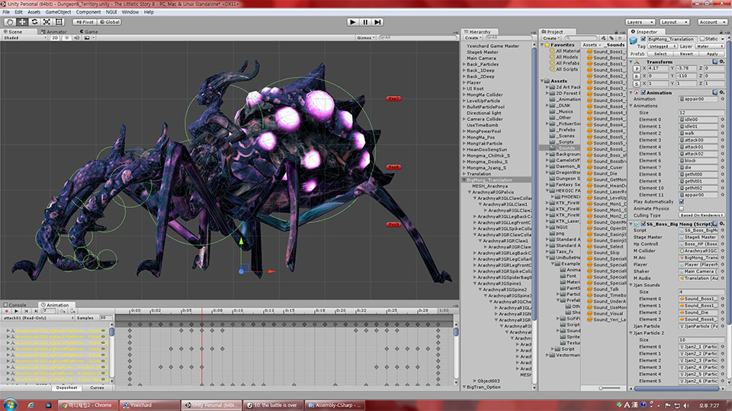
Task: Toggle 2D scene view mode
Action: tap(55, 38)
